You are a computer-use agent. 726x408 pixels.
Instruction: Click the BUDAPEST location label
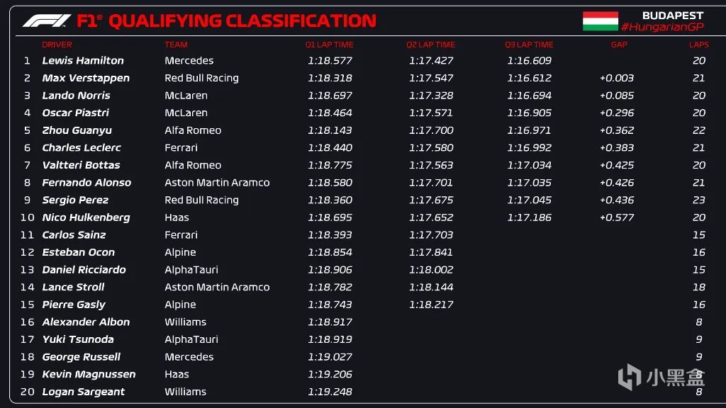(671, 15)
